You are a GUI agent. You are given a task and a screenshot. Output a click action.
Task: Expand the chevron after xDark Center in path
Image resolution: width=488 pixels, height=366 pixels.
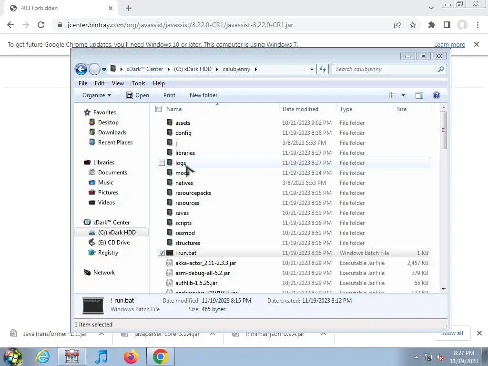click(168, 69)
